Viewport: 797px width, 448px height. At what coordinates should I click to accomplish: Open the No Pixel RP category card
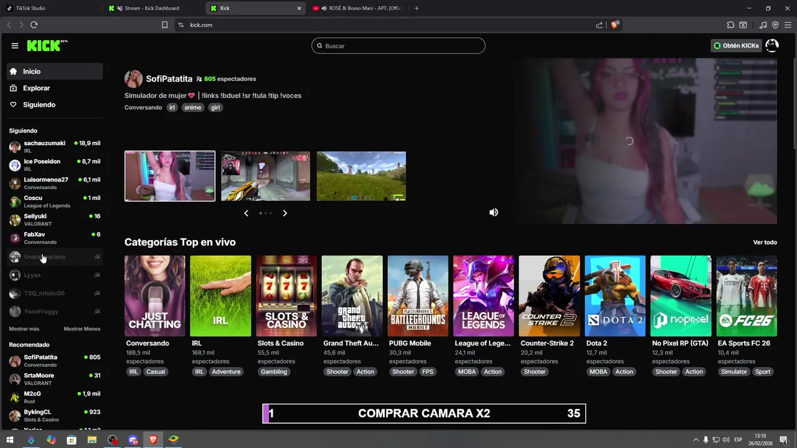[x=681, y=296]
